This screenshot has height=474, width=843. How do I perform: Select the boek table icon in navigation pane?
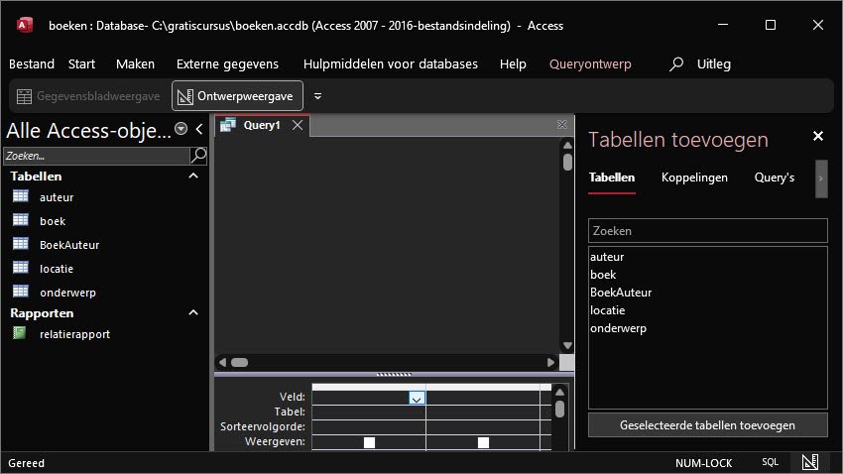click(21, 220)
